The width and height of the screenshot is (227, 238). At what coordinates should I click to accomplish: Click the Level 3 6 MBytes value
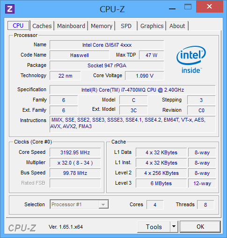(161, 183)
